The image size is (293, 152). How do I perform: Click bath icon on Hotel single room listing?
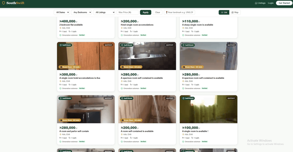131,31
